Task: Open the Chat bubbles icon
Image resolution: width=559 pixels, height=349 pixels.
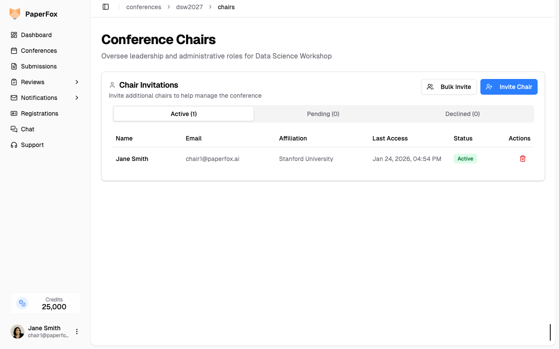Action: (x=14, y=129)
